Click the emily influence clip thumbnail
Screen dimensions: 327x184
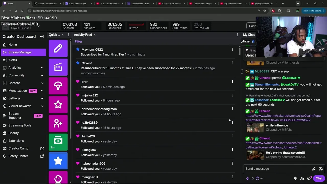click(255, 128)
